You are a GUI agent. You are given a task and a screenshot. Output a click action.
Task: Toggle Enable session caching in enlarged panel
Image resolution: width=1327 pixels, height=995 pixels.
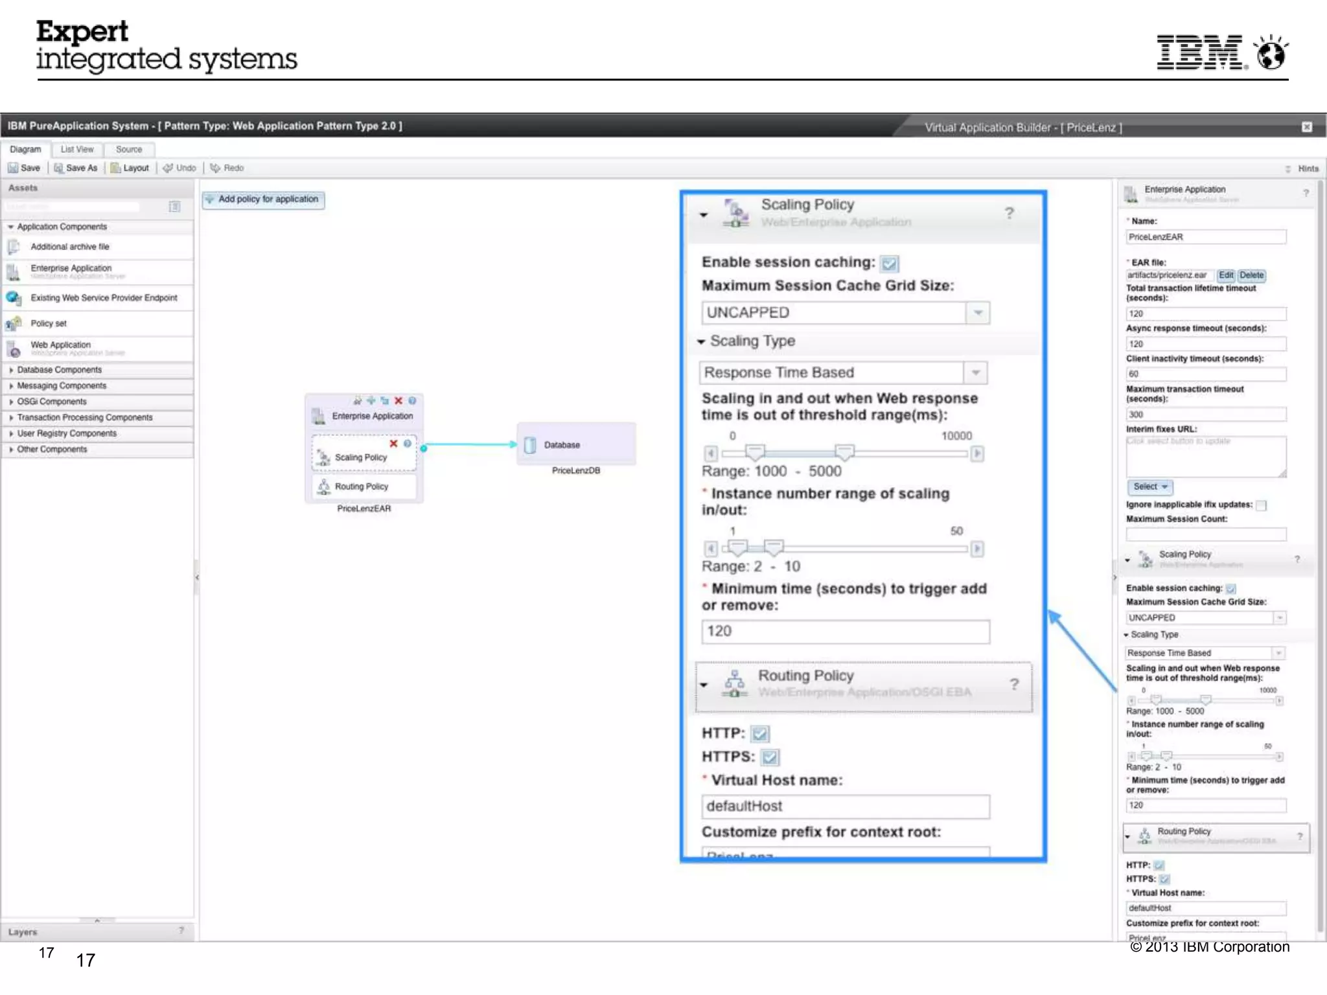pyautogui.click(x=890, y=264)
